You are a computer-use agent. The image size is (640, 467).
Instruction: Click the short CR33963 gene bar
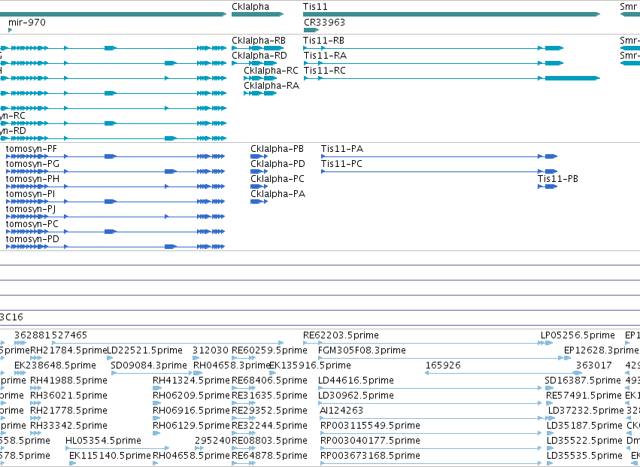[311, 30]
